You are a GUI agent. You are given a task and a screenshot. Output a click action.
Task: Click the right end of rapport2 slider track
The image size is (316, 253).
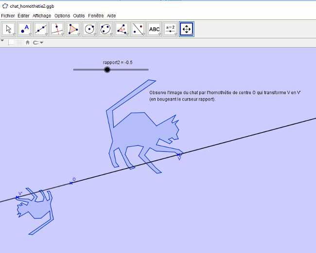148,69
